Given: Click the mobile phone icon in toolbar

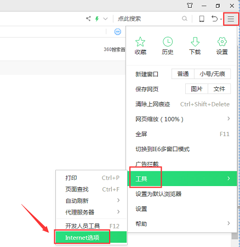Looking at the screenshot, I should point(202,19).
